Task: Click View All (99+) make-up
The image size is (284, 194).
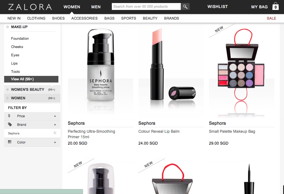Action: click(31, 79)
